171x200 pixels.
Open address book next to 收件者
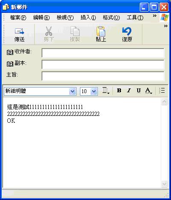(10, 52)
